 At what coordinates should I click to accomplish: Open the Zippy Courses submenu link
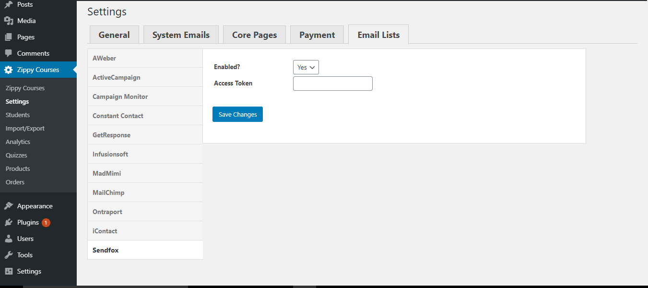(25, 88)
